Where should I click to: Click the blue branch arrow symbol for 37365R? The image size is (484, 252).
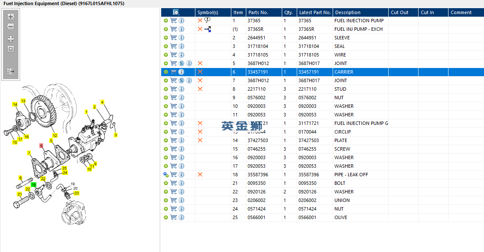click(x=208, y=29)
